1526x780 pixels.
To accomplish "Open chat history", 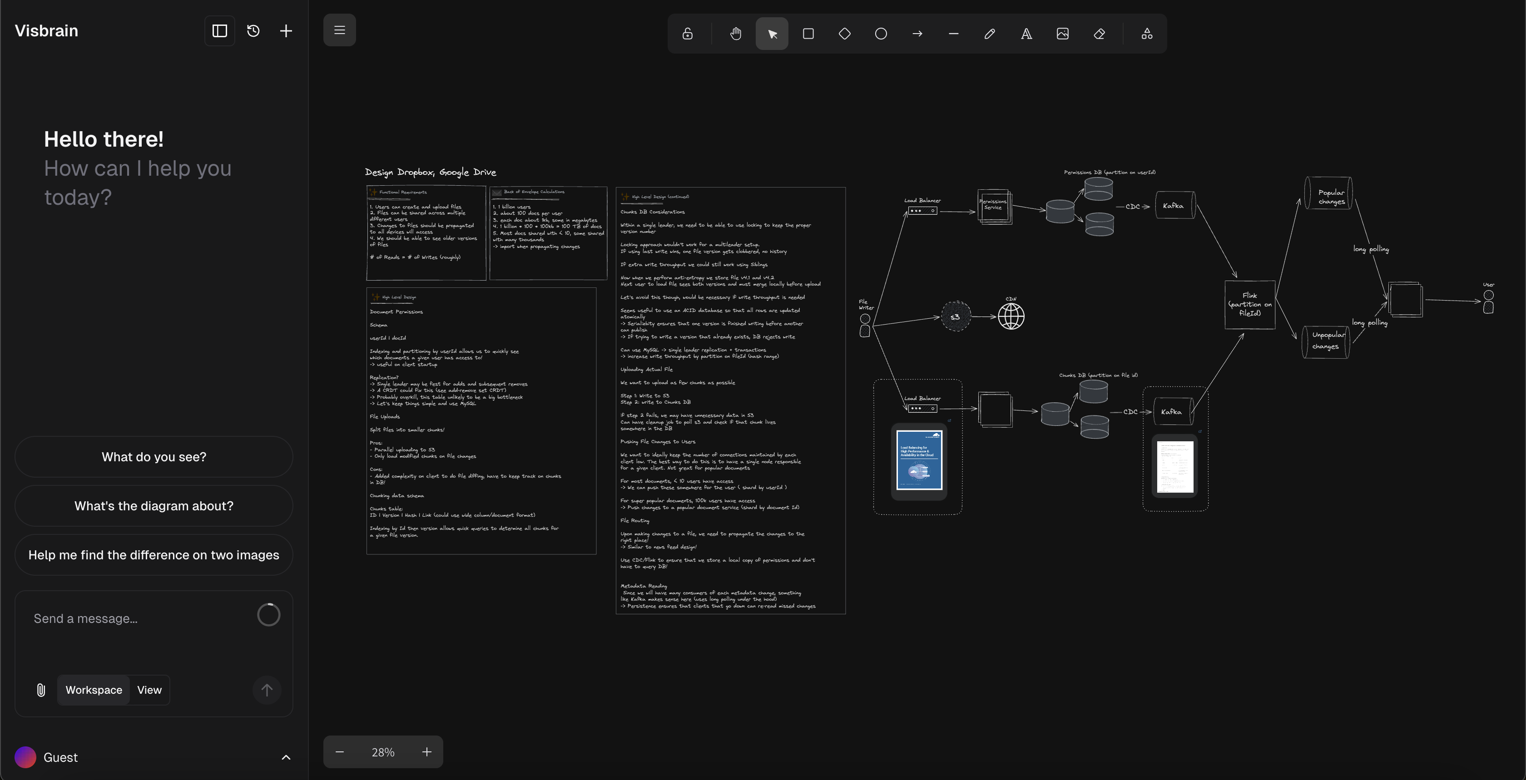I will (253, 31).
